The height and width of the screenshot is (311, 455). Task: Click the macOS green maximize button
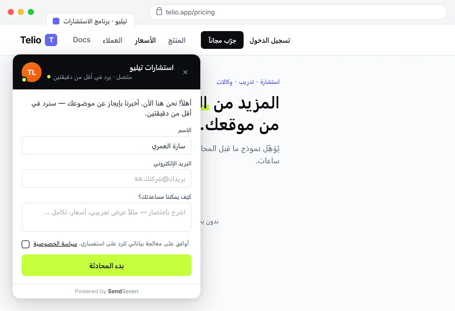[x=31, y=12]
